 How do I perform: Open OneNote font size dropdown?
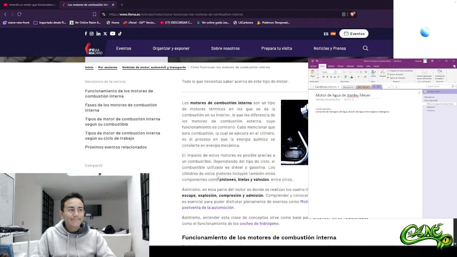(341, 72)
